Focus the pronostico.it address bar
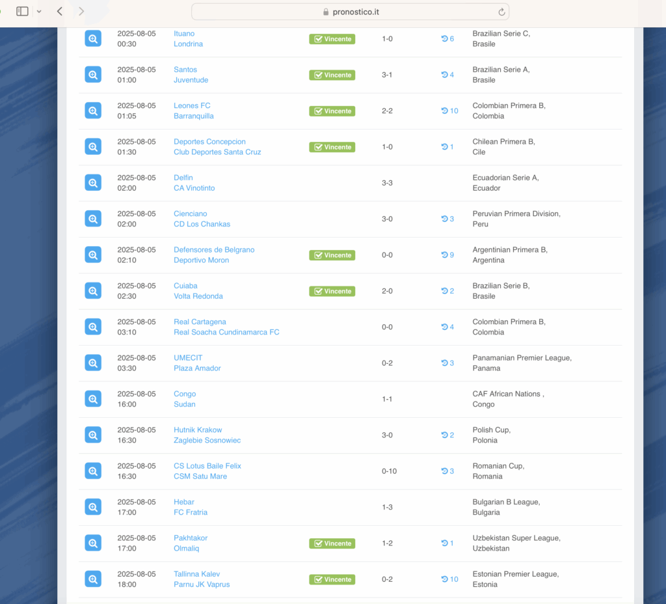The height and width of the screenshot is (604, 666). (x=350, y=12)
